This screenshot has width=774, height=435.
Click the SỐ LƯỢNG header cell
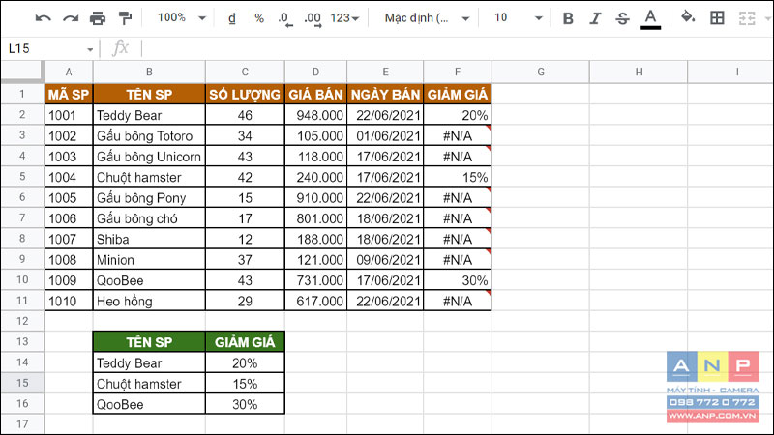(245, 94)
